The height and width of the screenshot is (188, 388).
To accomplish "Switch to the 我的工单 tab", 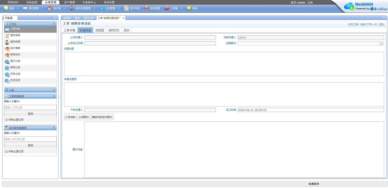I will (88, 18).
